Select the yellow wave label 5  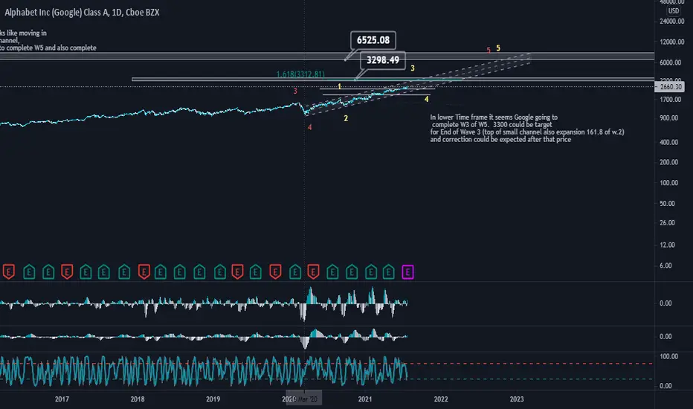click(x=498, y=48)
